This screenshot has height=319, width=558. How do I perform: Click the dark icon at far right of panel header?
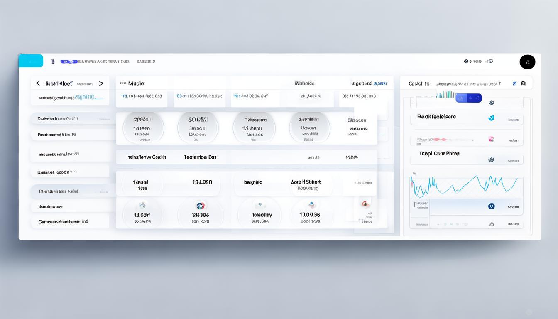coord(523,83)
